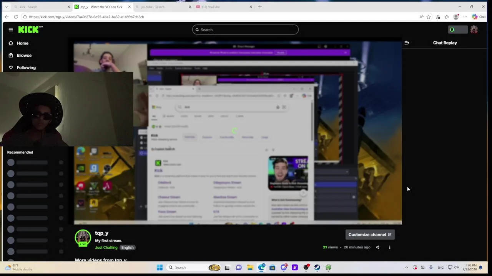Image resolution: width=492 pixels, height=276 pixels.
Task: Close the Watch the VOD on Kick tab
Action: tap(129, 7)
